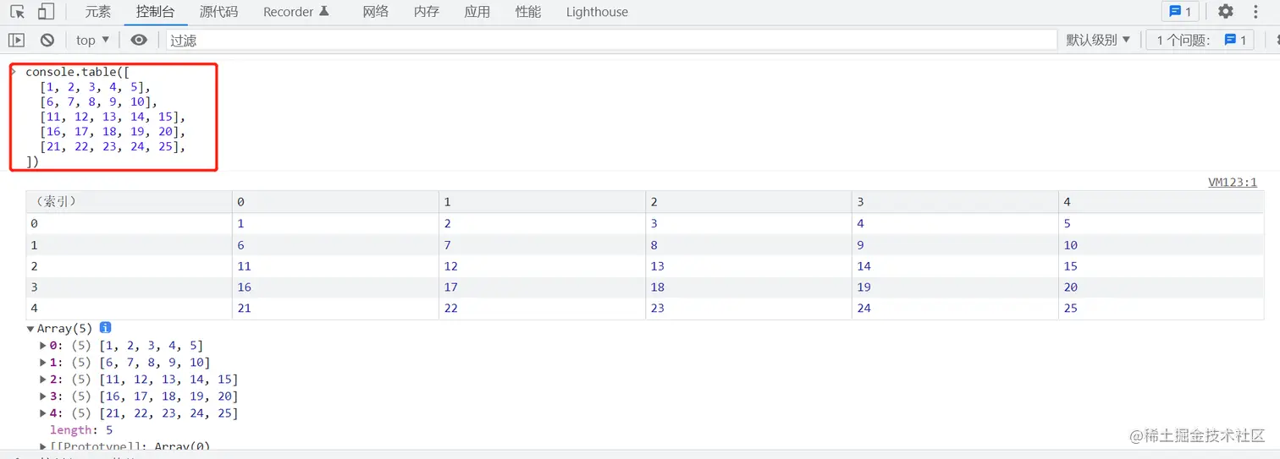Open the 1 个问题 issues badge
The image size is (1280, 459).
pos(1200,40)
